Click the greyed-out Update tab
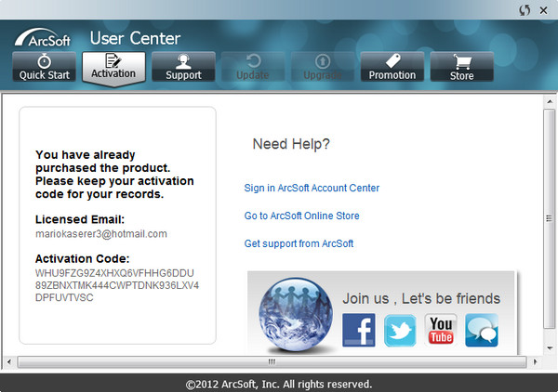 click(x=253, y=67)
